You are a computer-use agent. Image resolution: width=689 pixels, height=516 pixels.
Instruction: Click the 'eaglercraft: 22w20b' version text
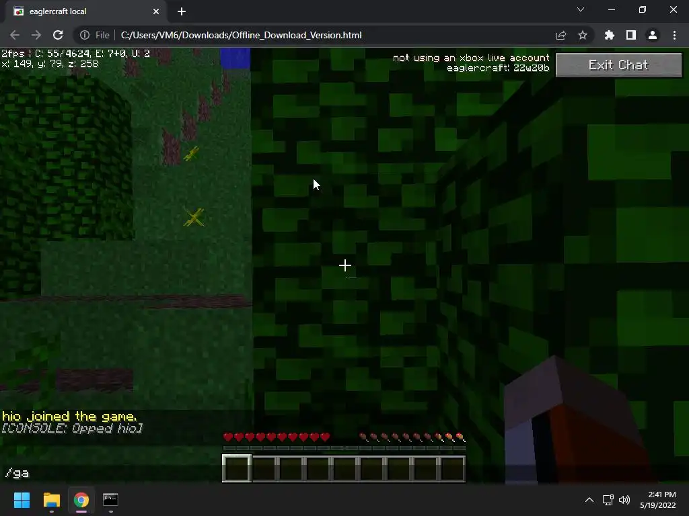pos(498,68)
